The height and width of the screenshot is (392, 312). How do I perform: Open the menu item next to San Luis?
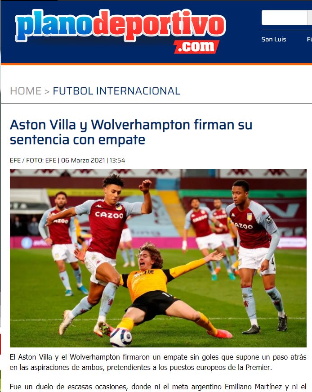pyautogui.click(x=309, y=39)
